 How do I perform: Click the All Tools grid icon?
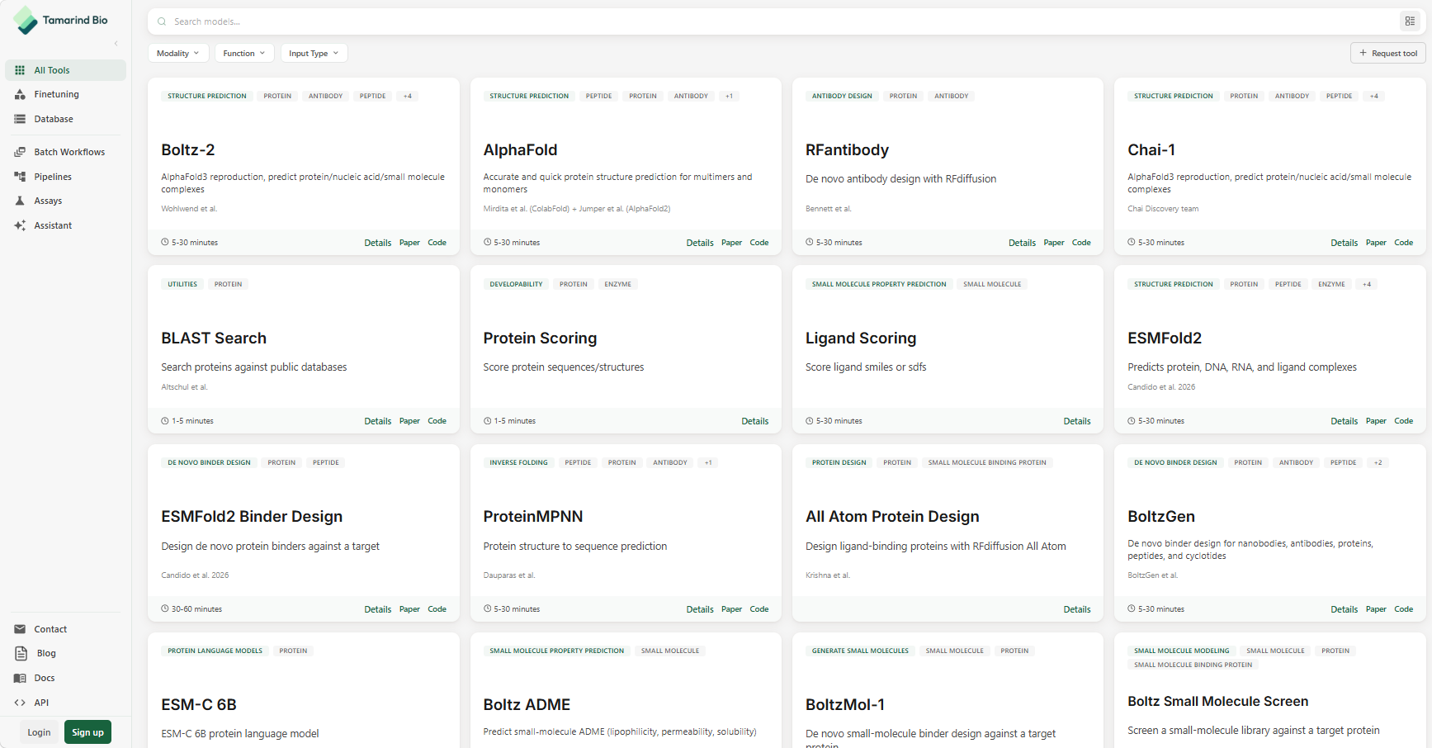(x=20, y=70)
